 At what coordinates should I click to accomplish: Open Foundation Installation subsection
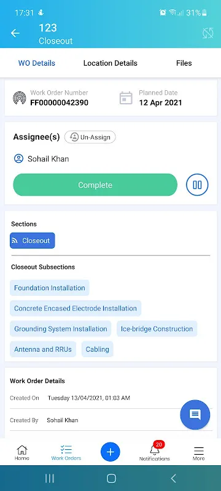[x=50, y=288]
